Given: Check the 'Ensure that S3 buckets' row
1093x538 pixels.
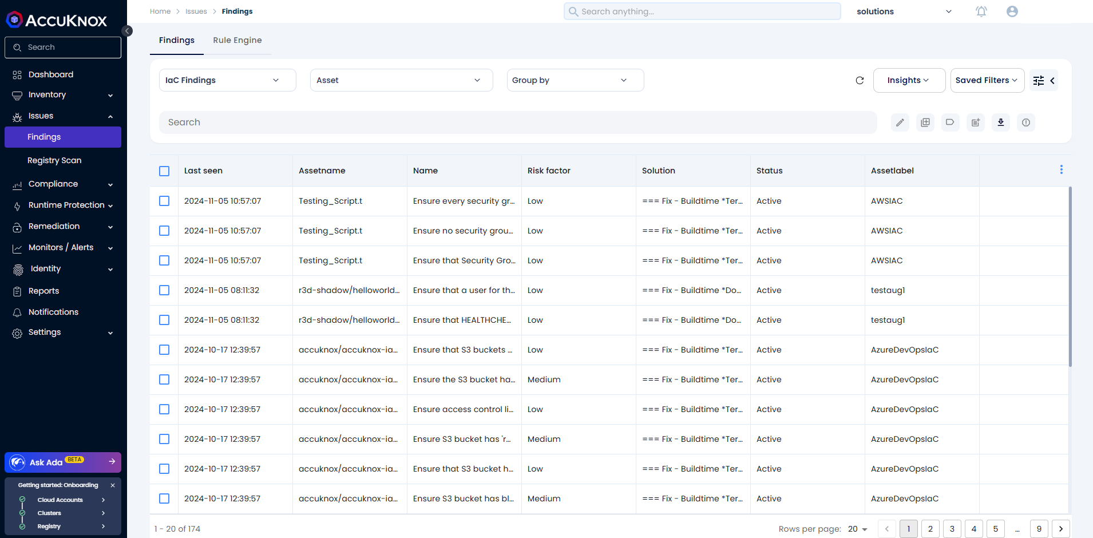Looking at the screenshot, I should tap(164, 350).
